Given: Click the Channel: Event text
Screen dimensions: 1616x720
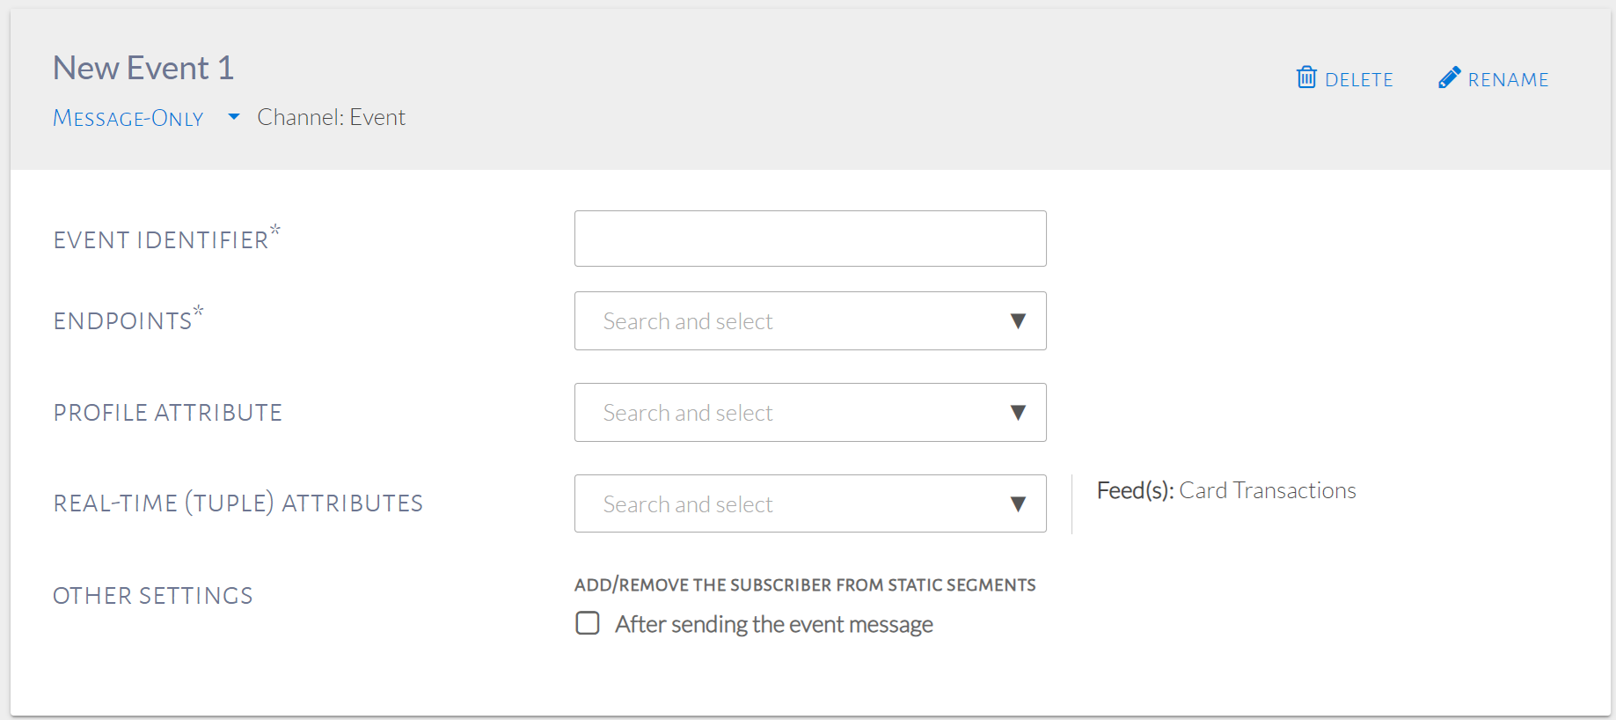Looking at the screenshot, I should 331,118.
